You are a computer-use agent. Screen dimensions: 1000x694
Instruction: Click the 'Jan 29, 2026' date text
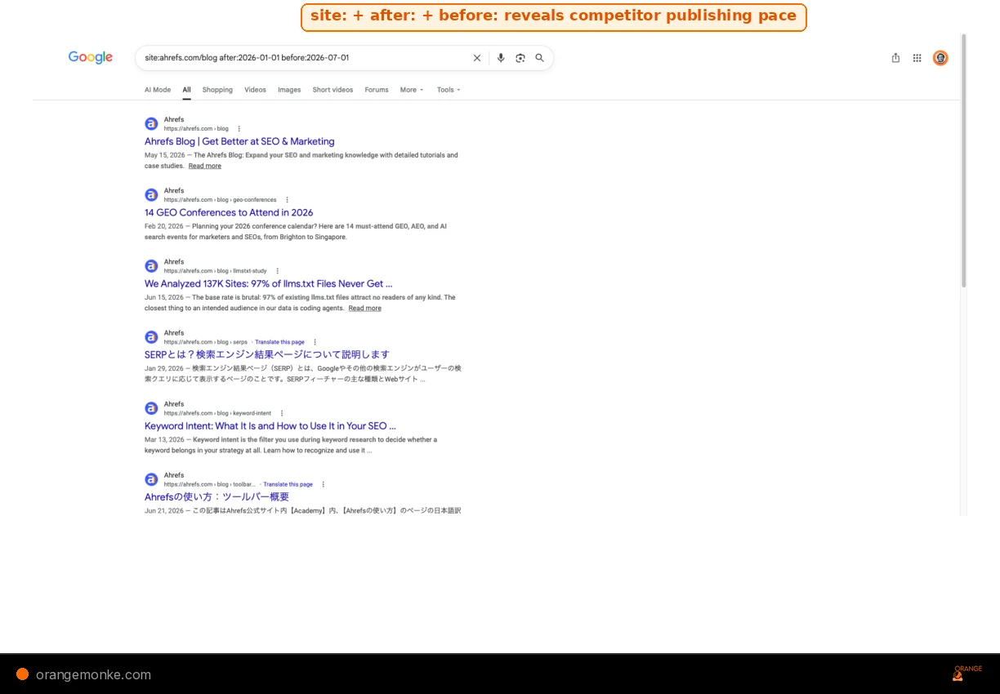click(164, 368)
